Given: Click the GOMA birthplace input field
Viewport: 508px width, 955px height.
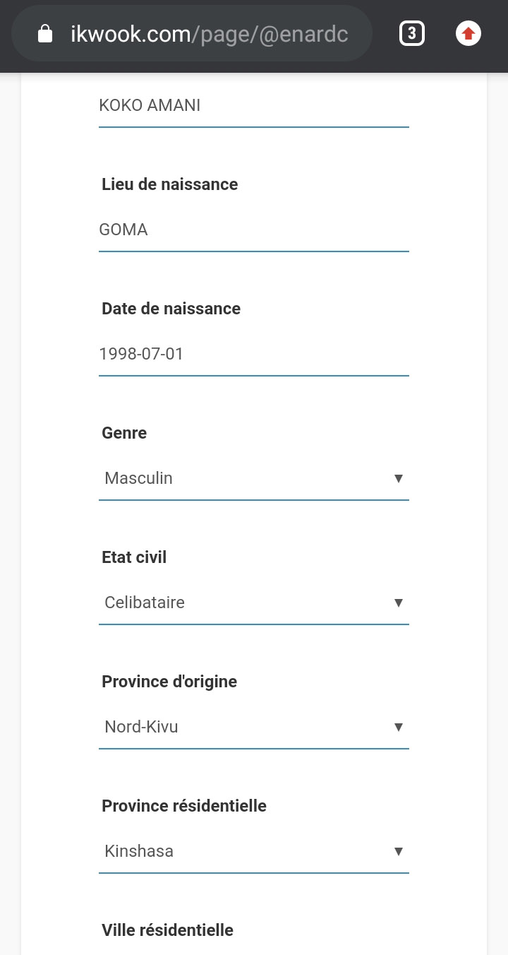Looking at the screenshot, I should coord(253,230).
